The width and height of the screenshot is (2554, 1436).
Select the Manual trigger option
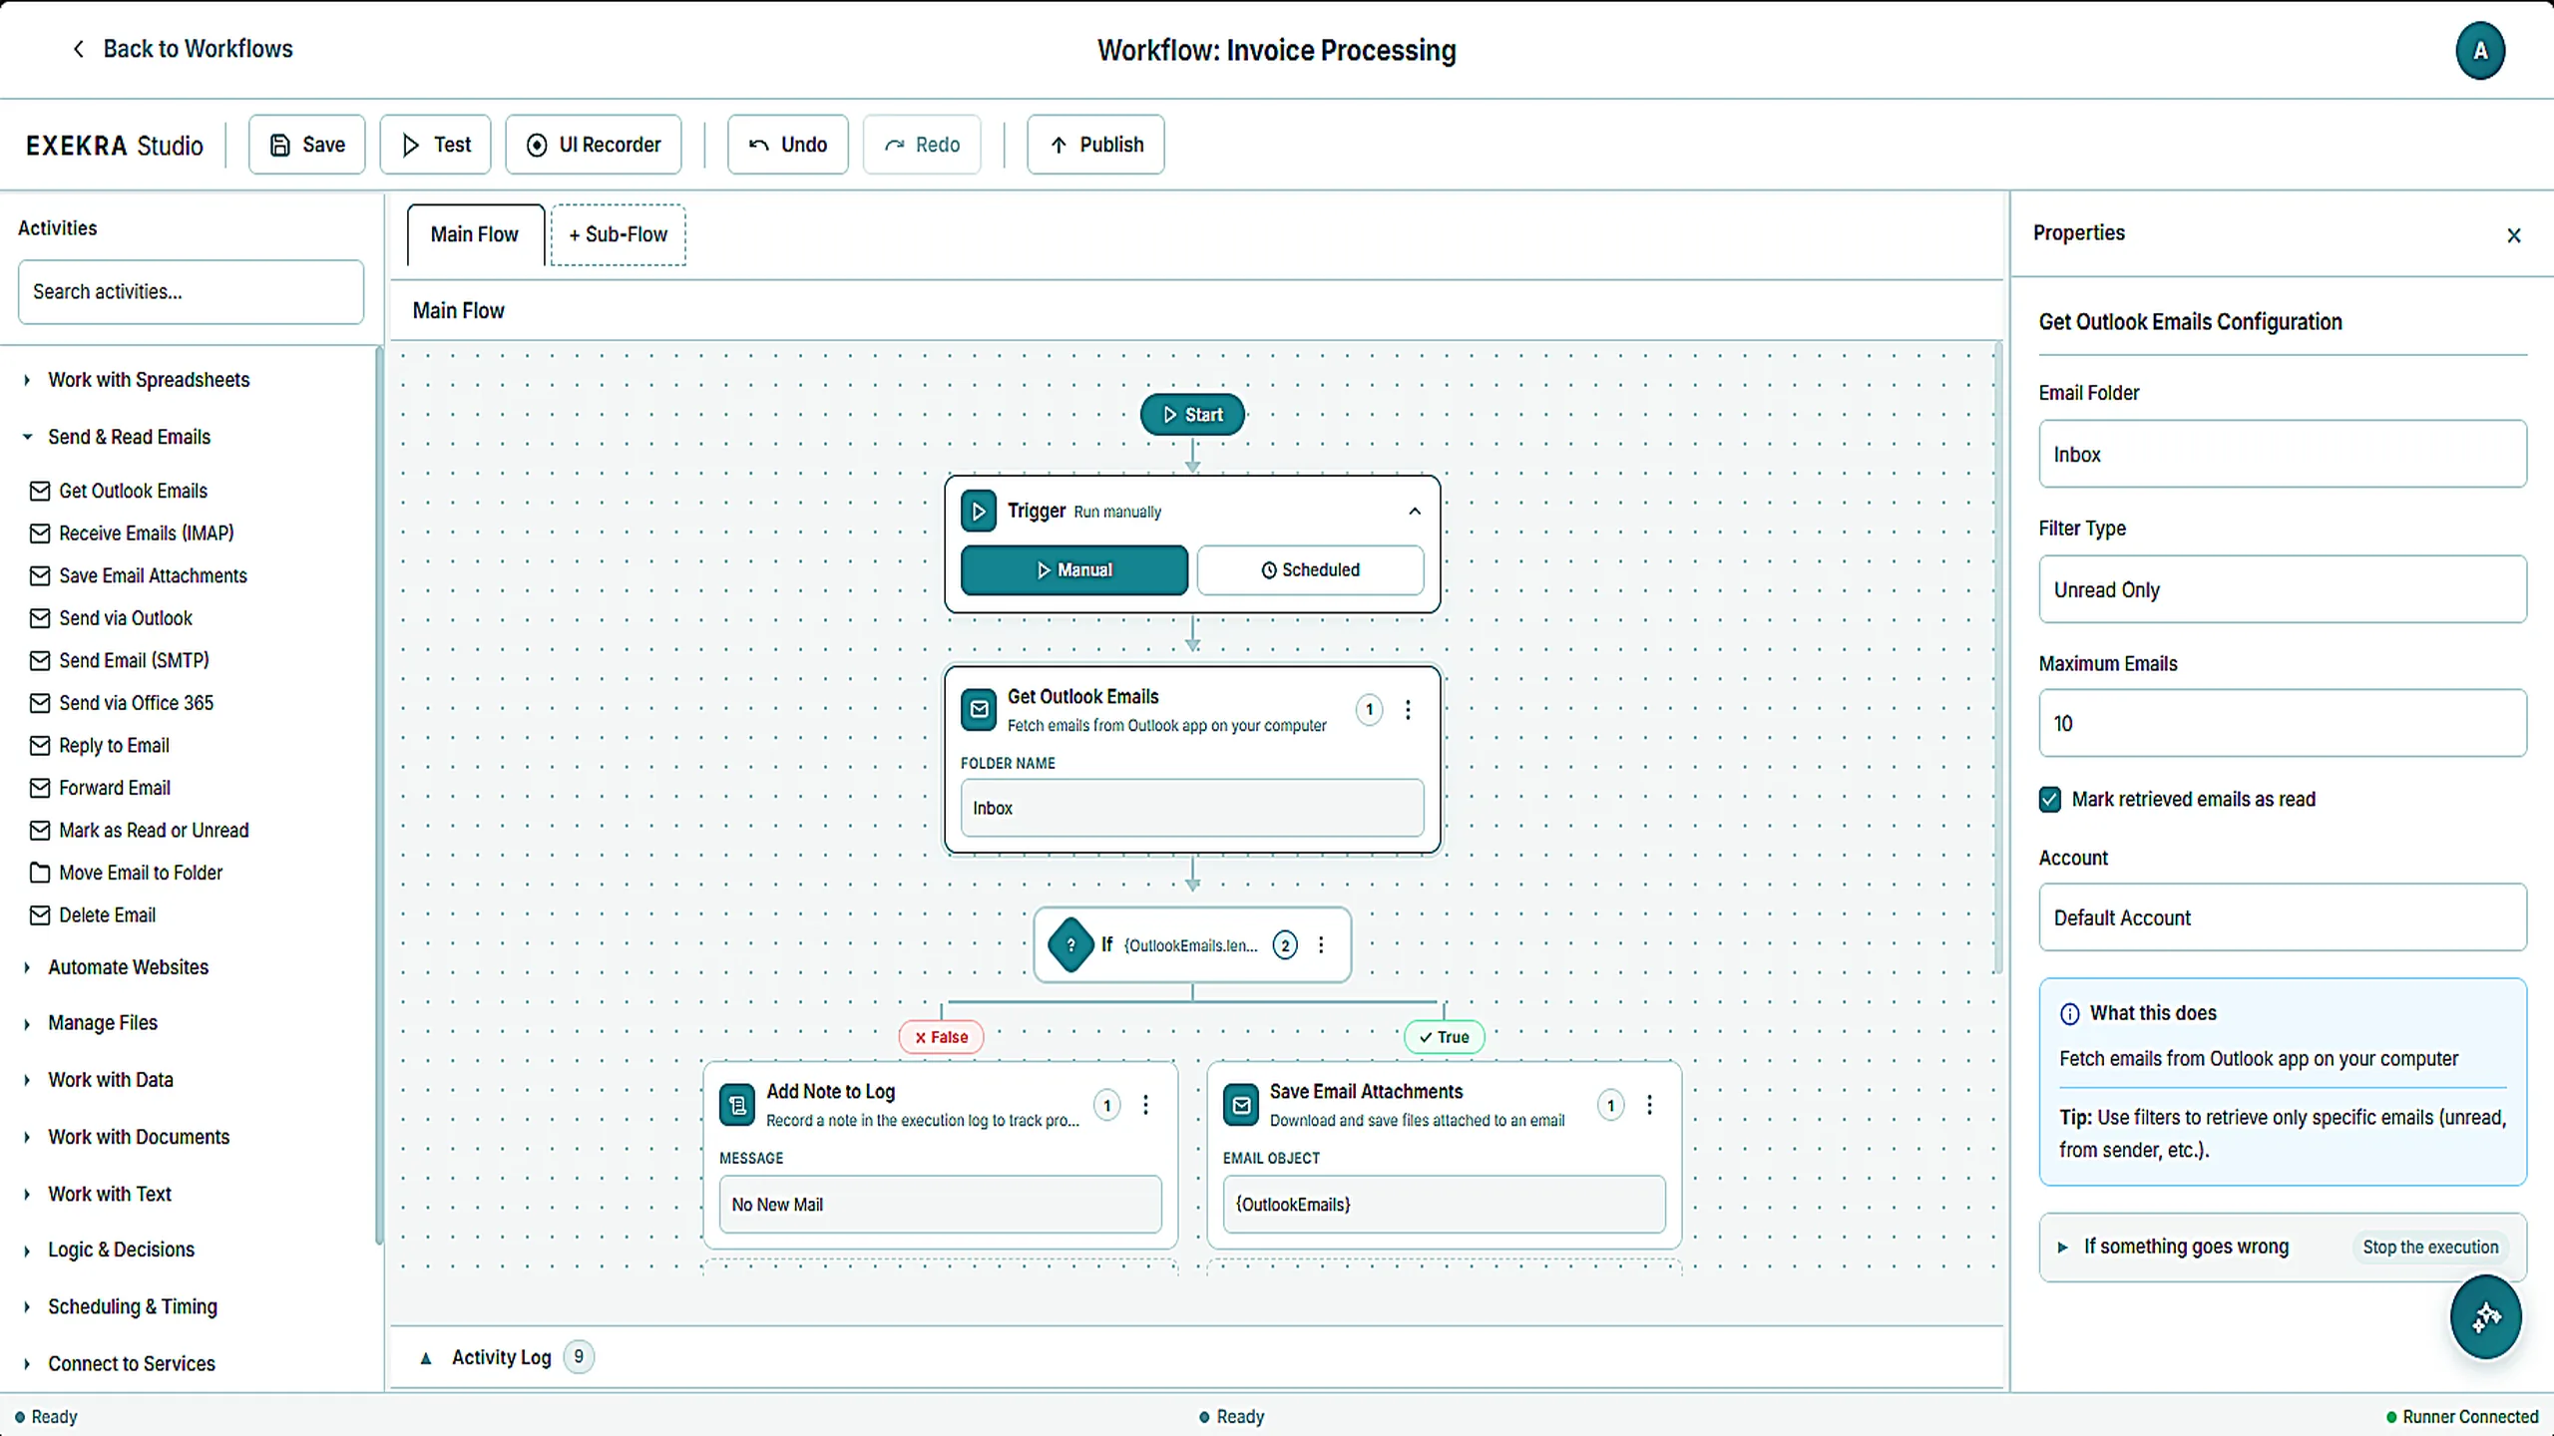1073,569
